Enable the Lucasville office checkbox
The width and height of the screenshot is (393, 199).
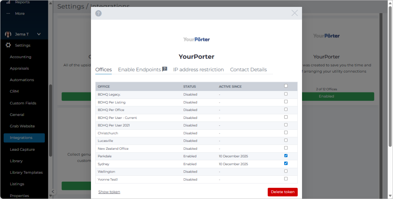click(x=286, y=140)
